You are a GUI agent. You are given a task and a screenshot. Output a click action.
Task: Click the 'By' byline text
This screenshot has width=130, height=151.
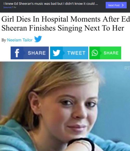tap(4, 40)
